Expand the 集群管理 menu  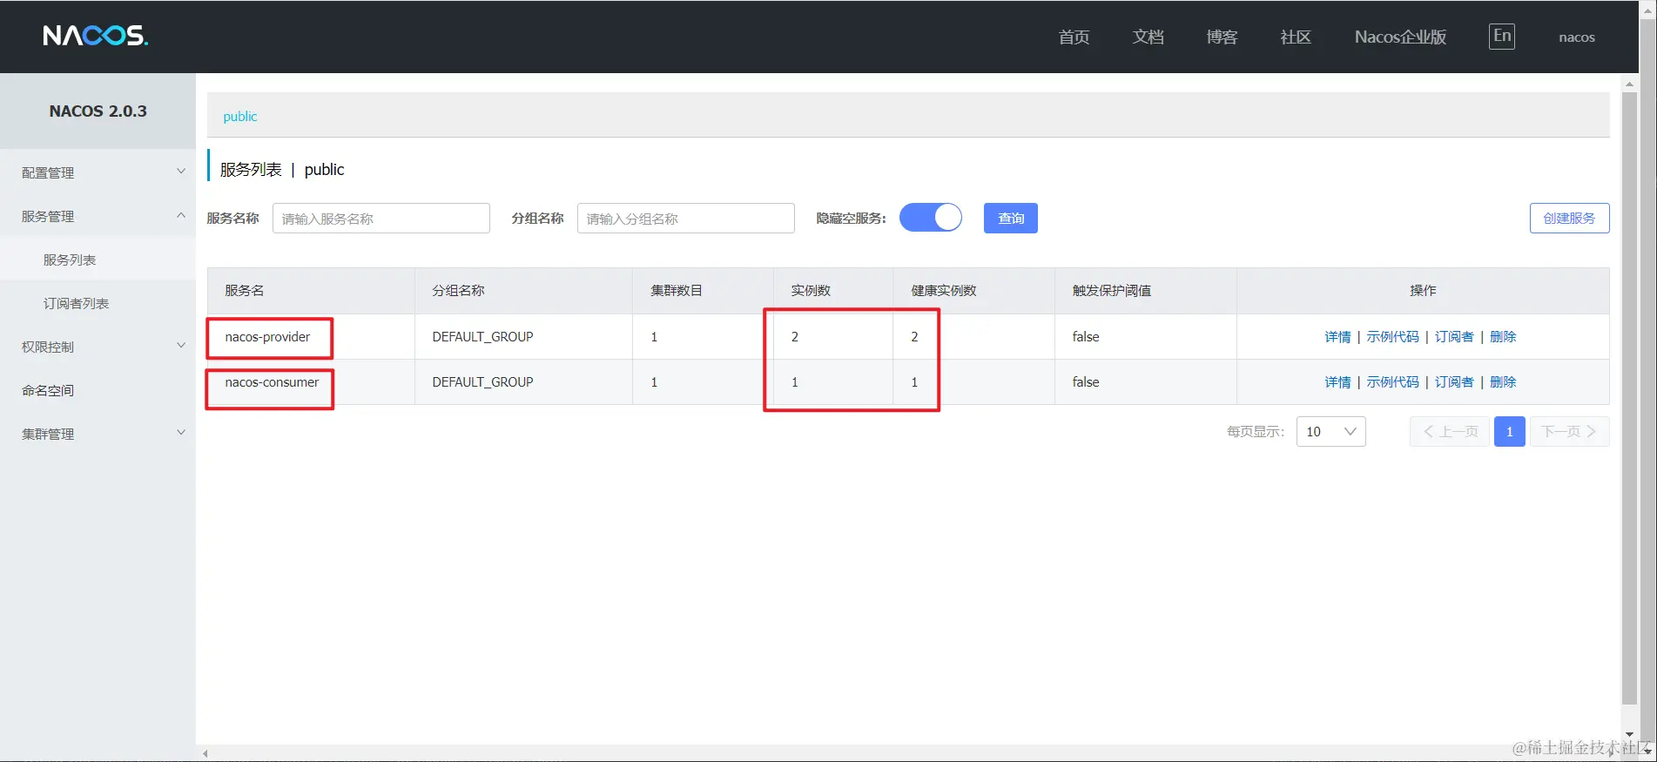pyautogui.click(x=98, y=434)
